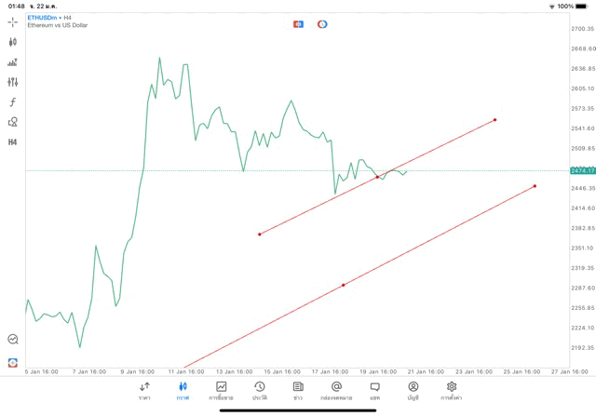Open the บัญชี account tab

pos(413,390)
